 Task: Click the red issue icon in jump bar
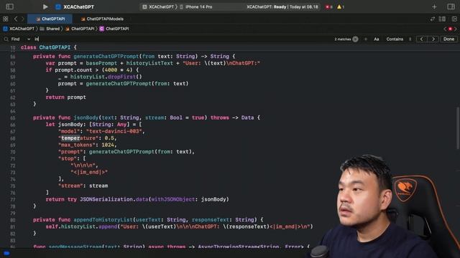point(451,29)
